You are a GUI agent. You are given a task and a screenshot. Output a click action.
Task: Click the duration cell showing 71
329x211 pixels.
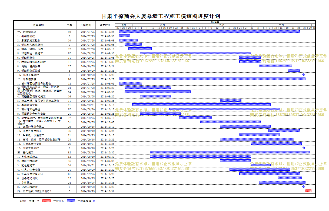pos(70,105)
